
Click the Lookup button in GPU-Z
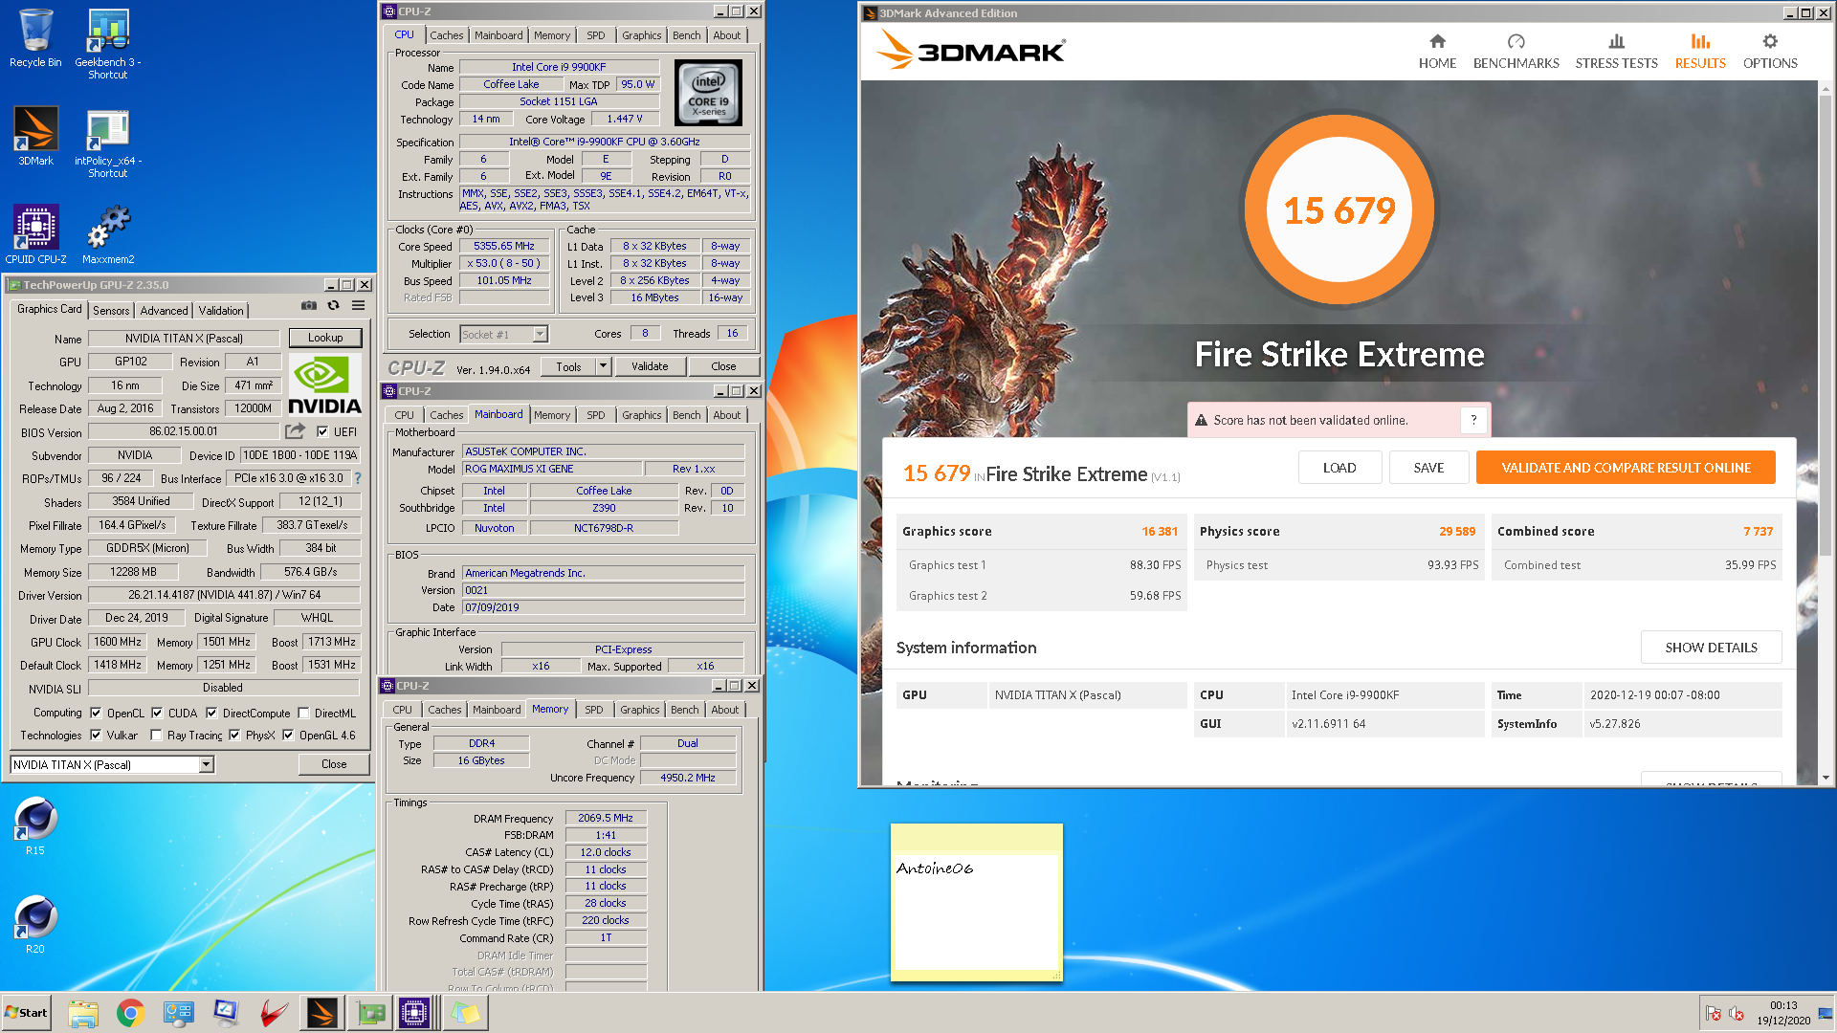point(325,338)
